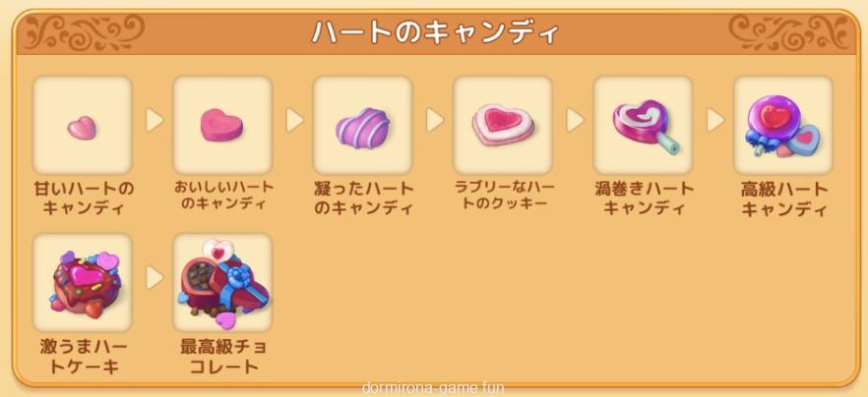This screenshot has width=868, height=397.
Task: Open the dormirona-game.fun watermark link
Action: [x=433, y=388]
